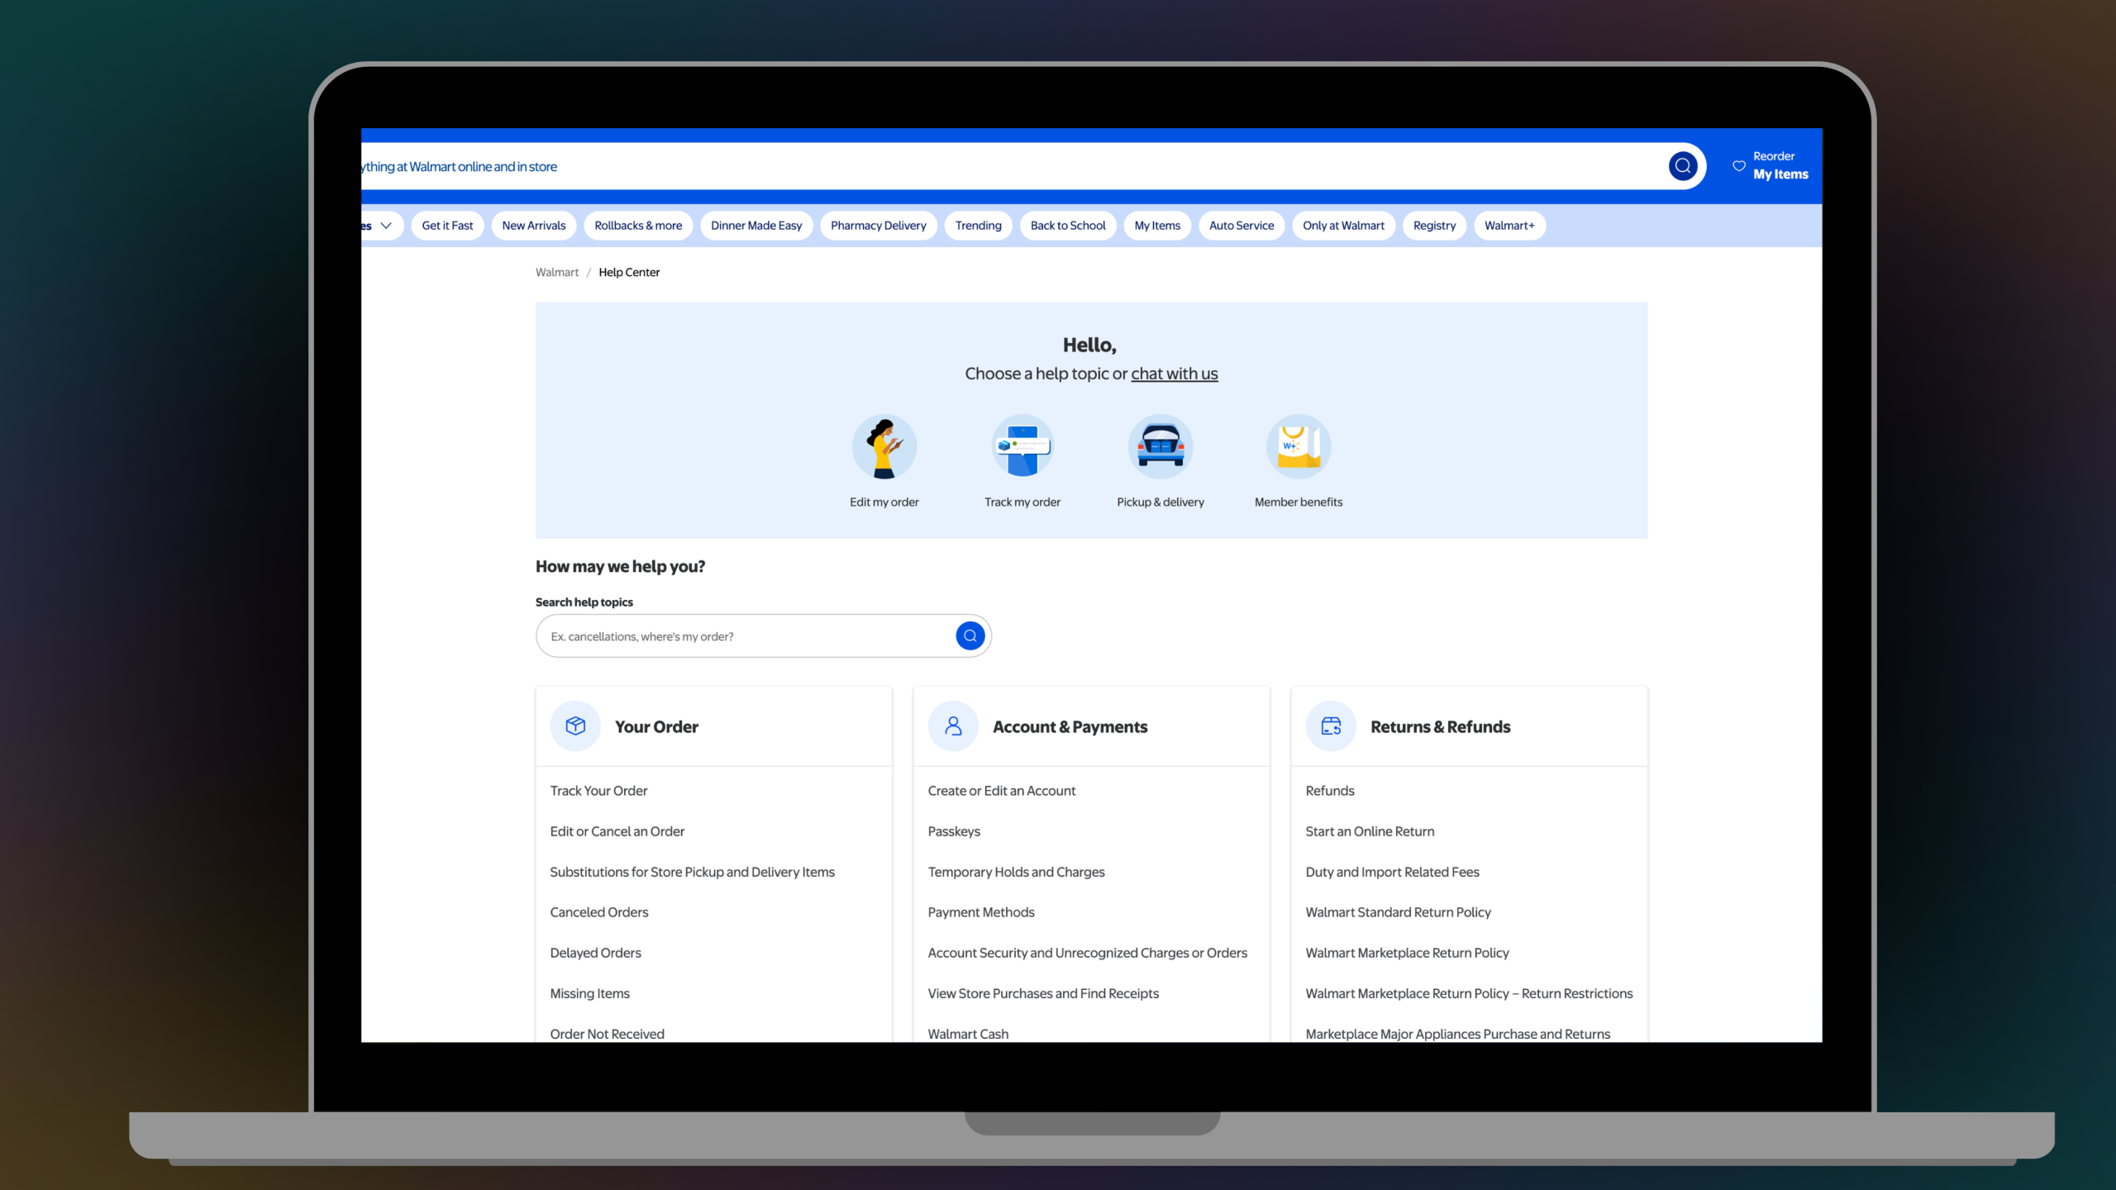This screenshot has height=1190, width=2116.
Task: Select the Walmart+ nav pill
Action: tap(1508, 226)
